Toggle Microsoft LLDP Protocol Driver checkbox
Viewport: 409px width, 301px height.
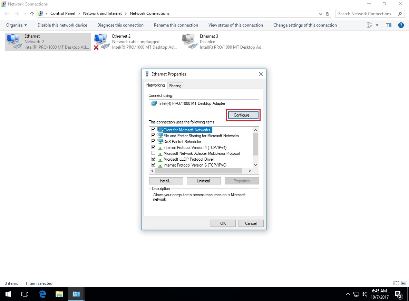(x=153, y=159)
